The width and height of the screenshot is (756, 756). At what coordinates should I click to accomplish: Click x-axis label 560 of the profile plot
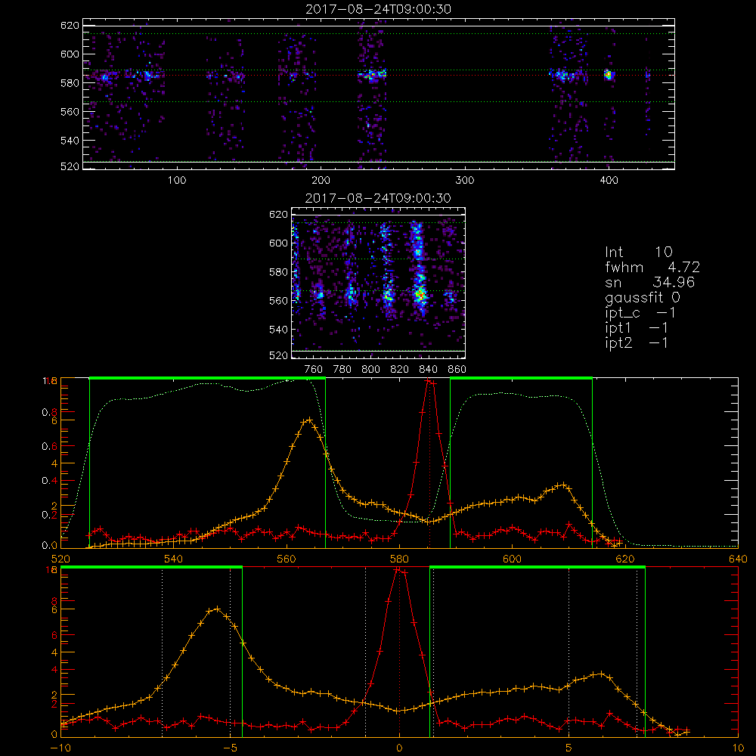click(287, 559)
